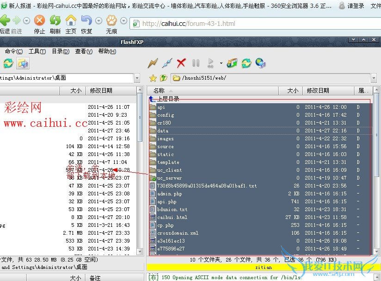Open the 帮助(H) menu
The width and height of the screenshot is (381, 281).
(107, 51)
